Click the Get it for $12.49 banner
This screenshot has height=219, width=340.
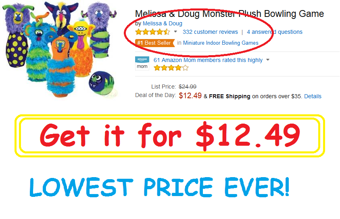coord(170,136)
